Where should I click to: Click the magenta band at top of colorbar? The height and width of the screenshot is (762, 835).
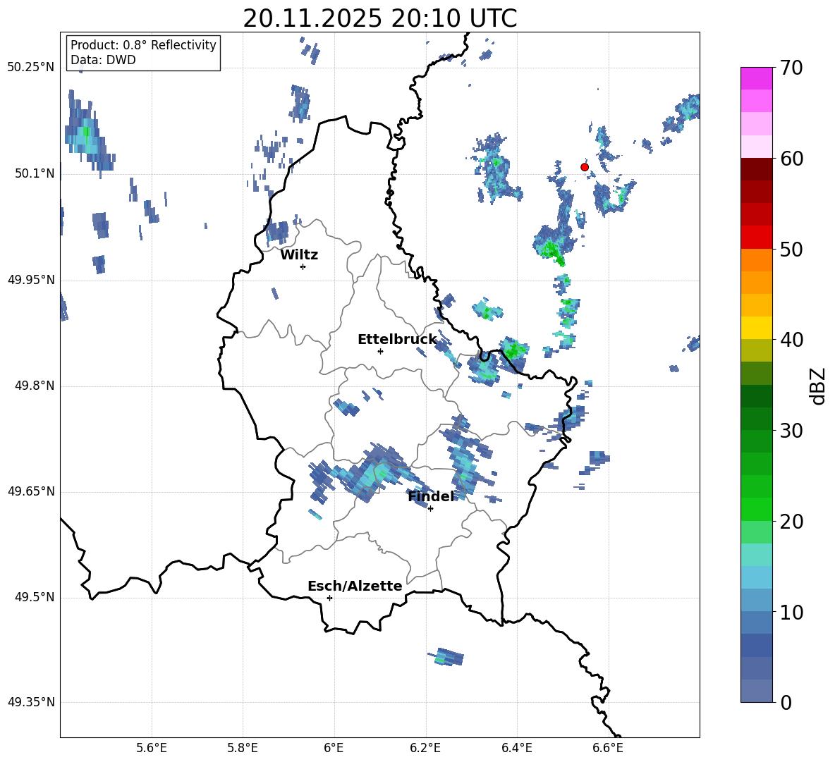(x=756, y=78)
